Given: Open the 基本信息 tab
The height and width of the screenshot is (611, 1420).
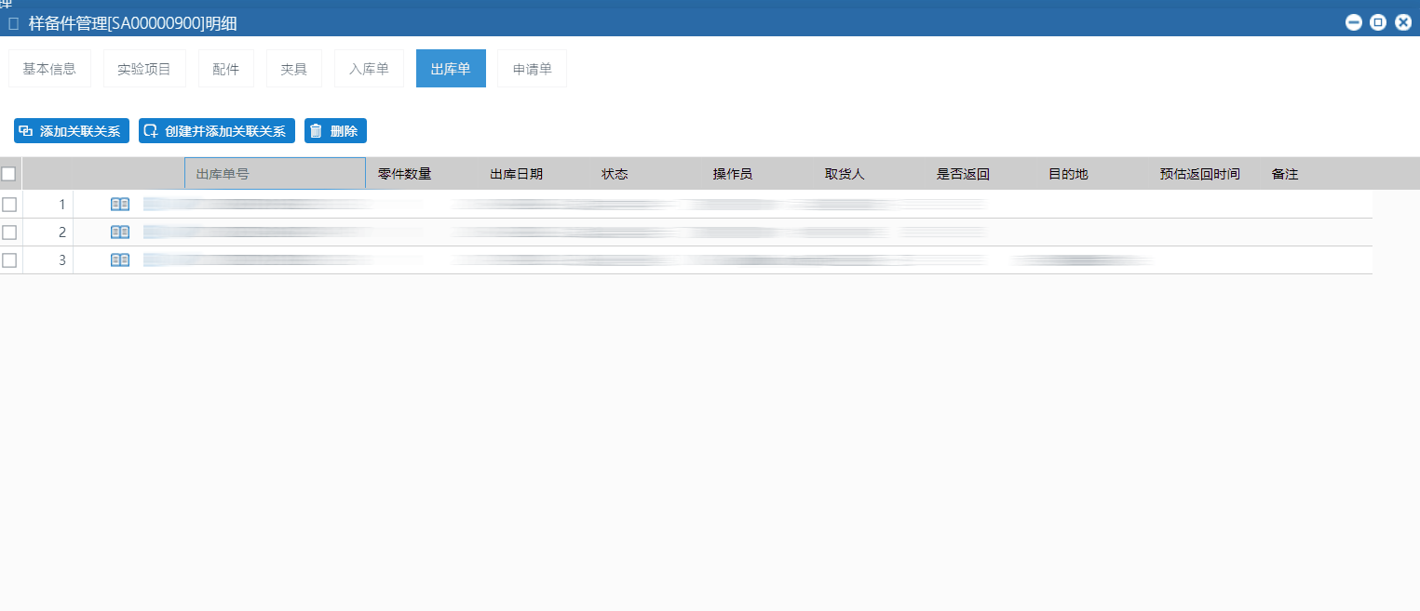Looking at the screenshot, I should (49, 69).
